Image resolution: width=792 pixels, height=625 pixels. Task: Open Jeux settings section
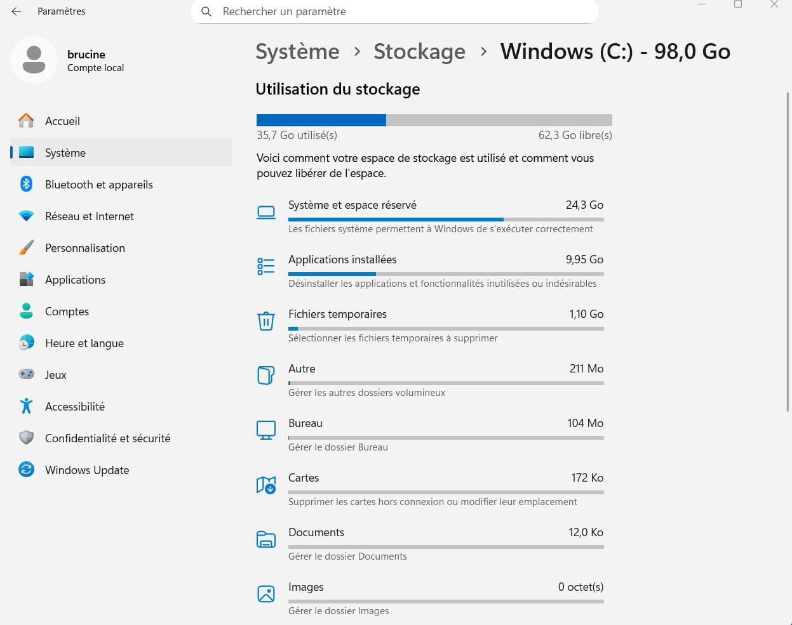click(x=121, y=374)
